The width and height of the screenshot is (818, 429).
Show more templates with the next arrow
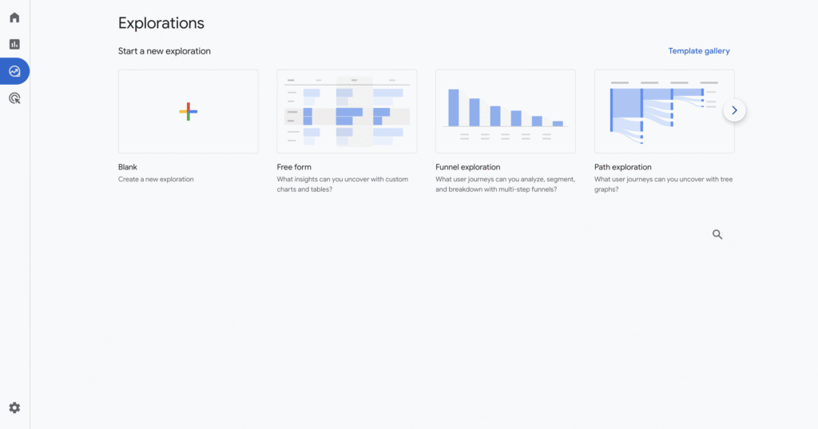pyautogui.click(x=734, y=110)
